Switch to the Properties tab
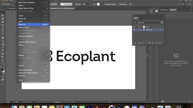 click(164, 10)
